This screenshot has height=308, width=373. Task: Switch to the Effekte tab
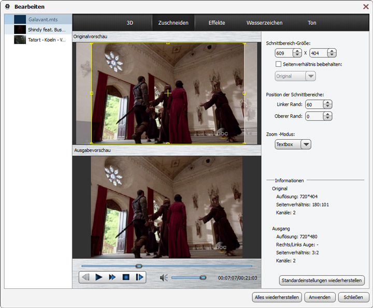(x=217, y=23)
